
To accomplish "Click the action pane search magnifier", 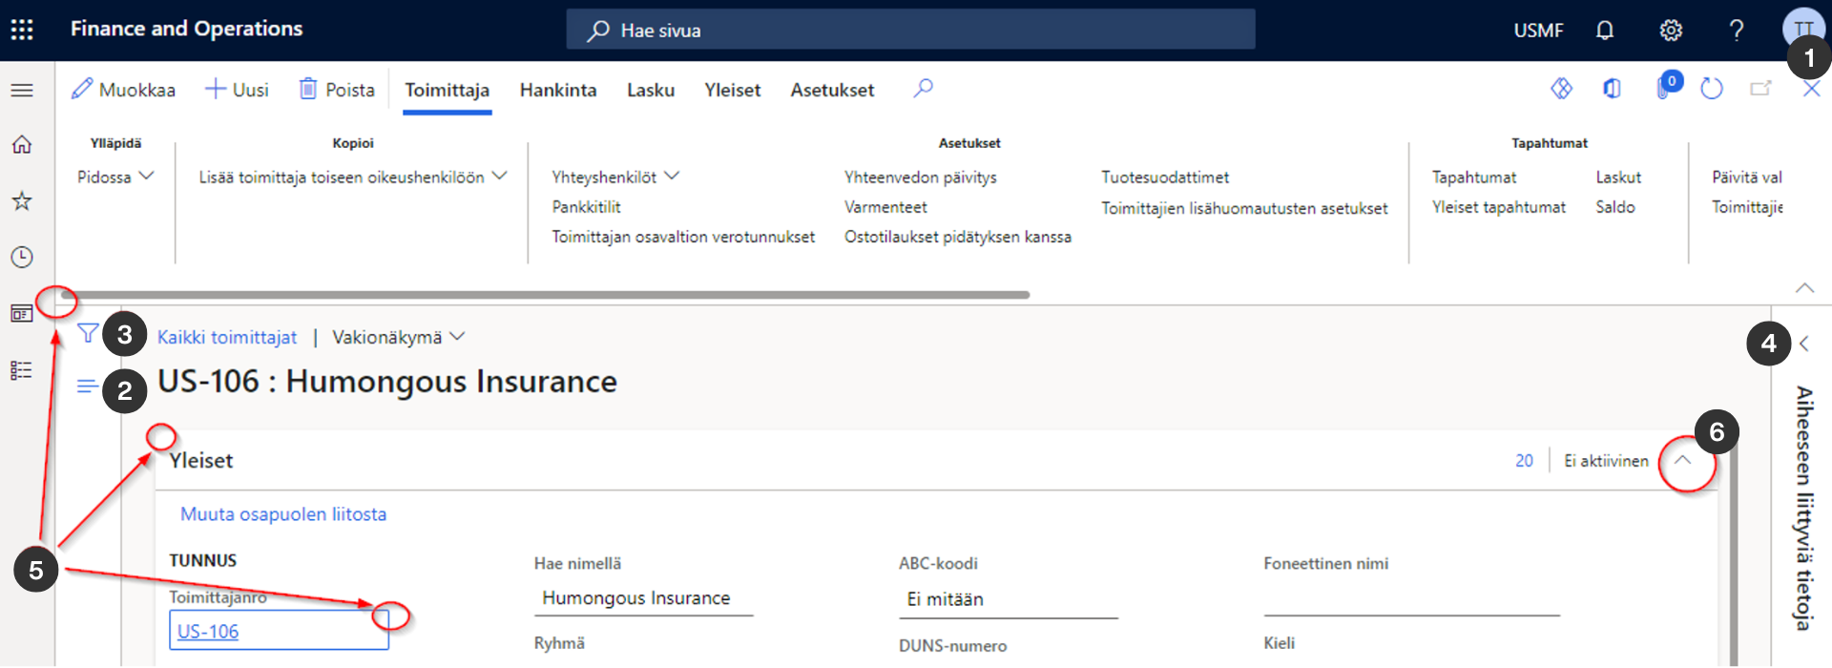I will coord(923,89).
